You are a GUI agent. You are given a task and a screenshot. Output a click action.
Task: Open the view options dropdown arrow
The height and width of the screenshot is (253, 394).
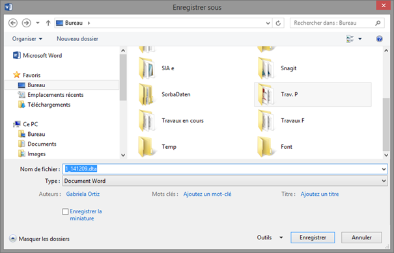[360, 39]
